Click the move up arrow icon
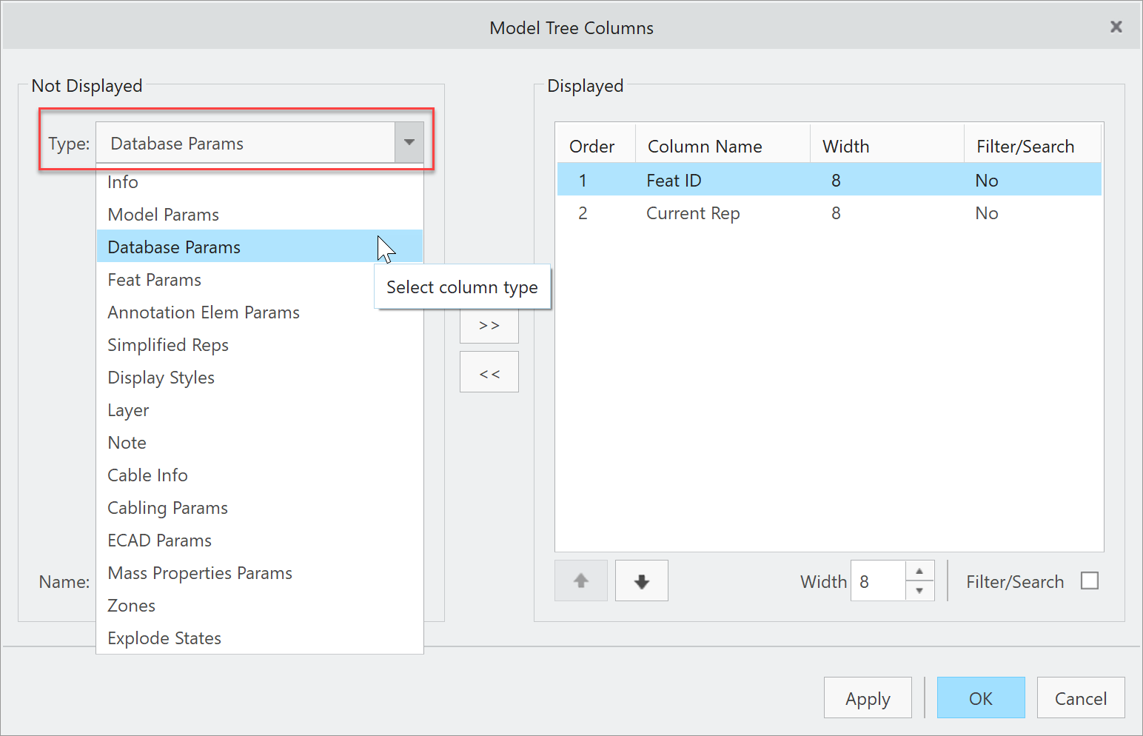 pyautogui.click(x=581, y=581)
